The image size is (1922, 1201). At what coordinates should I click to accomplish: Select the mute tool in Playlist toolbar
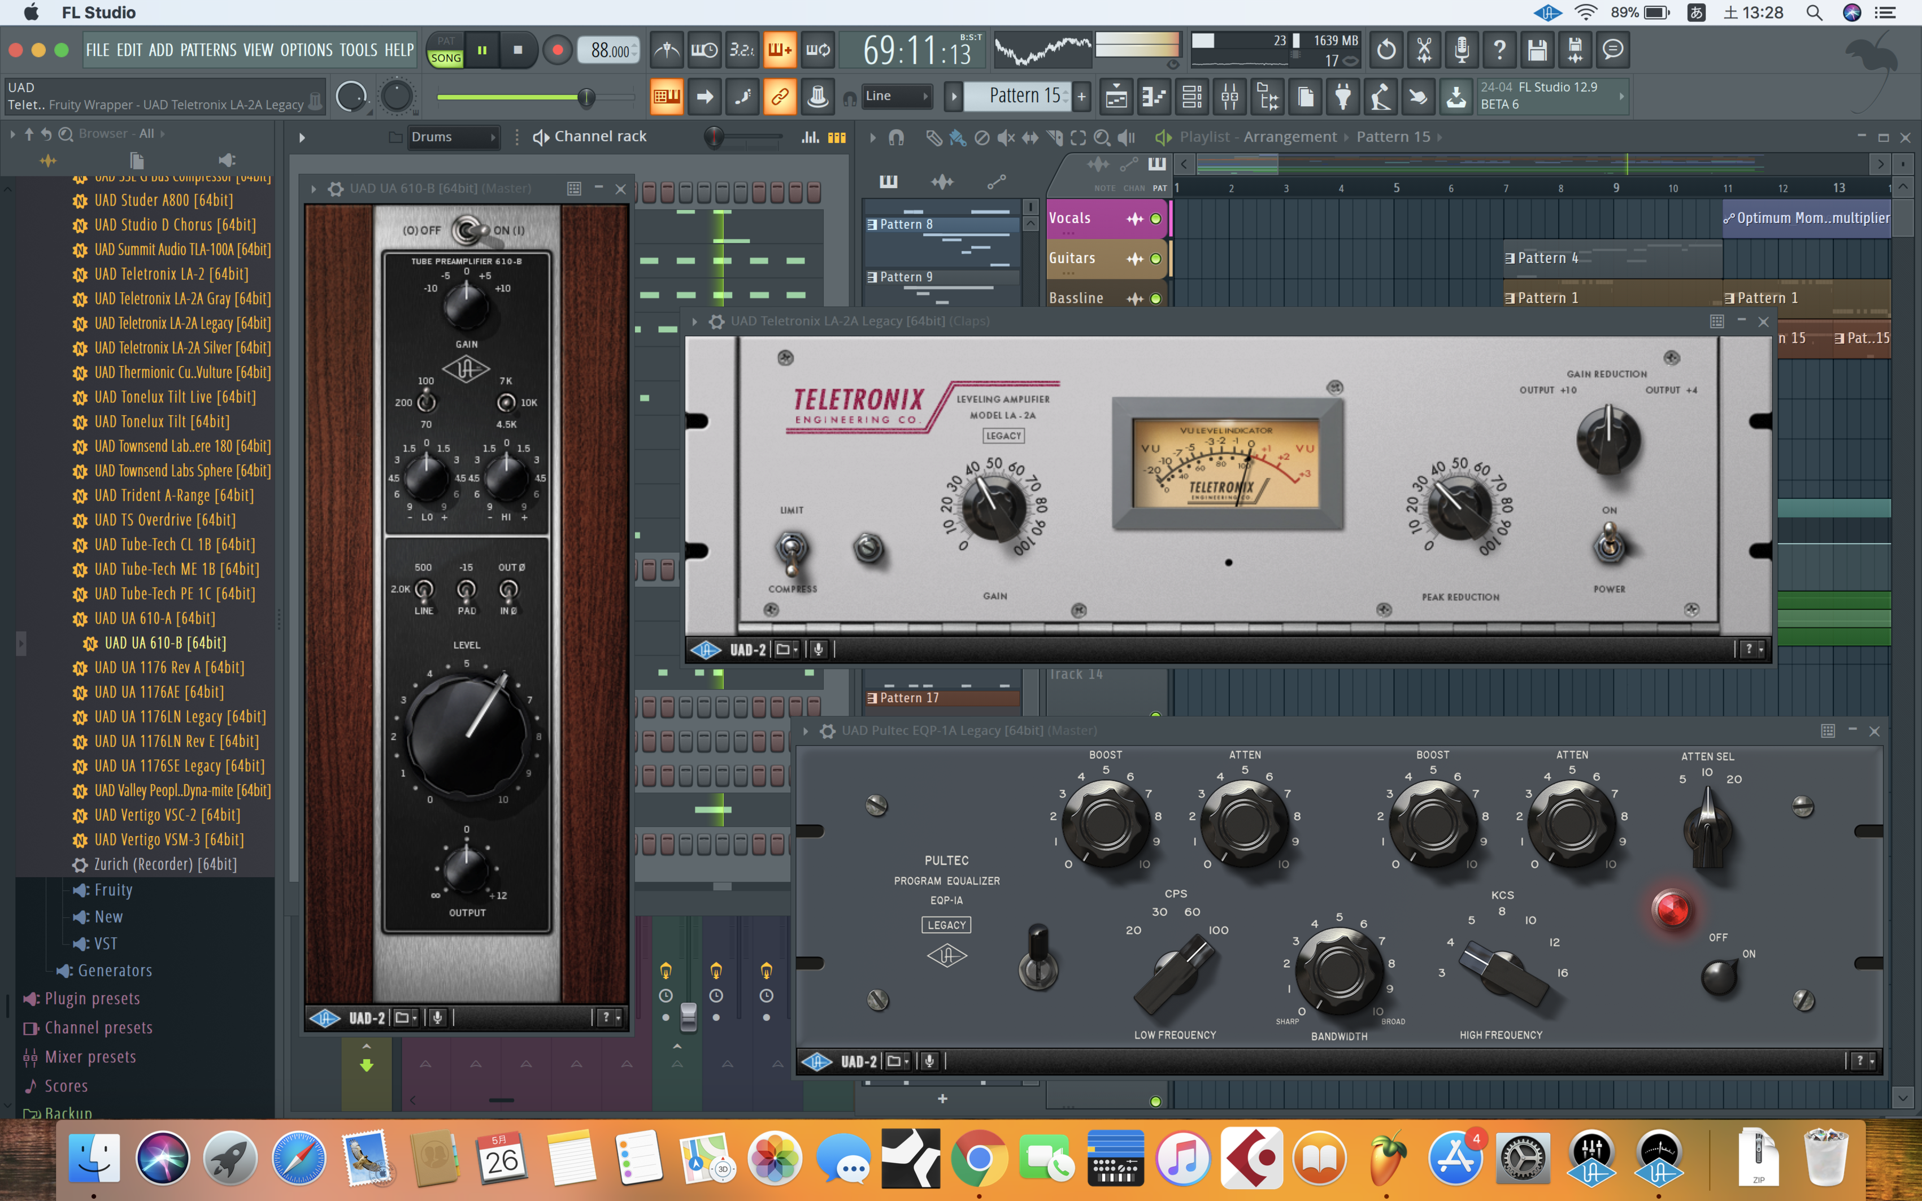click(x=1006, y=137)
